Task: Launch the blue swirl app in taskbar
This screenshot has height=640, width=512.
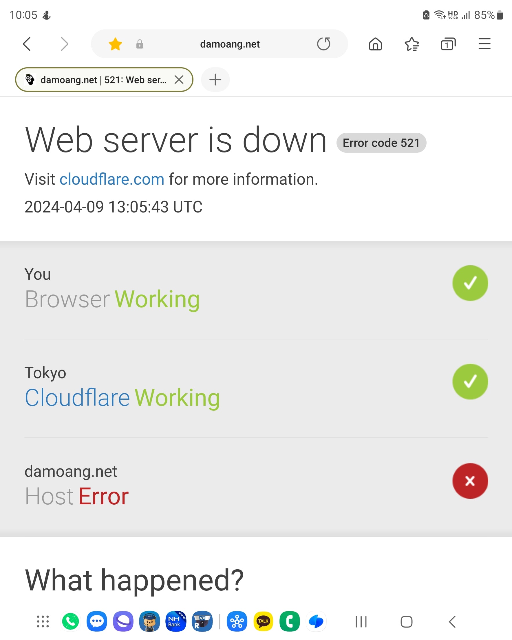Action: click(x=316, y=621)
